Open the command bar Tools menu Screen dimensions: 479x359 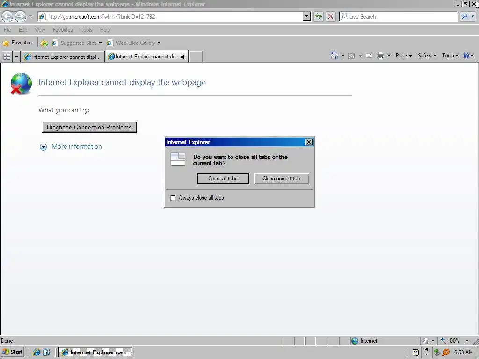(450, 56)
